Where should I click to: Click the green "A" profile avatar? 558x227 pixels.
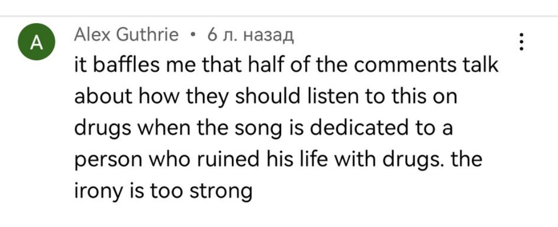tap(36, 42)
